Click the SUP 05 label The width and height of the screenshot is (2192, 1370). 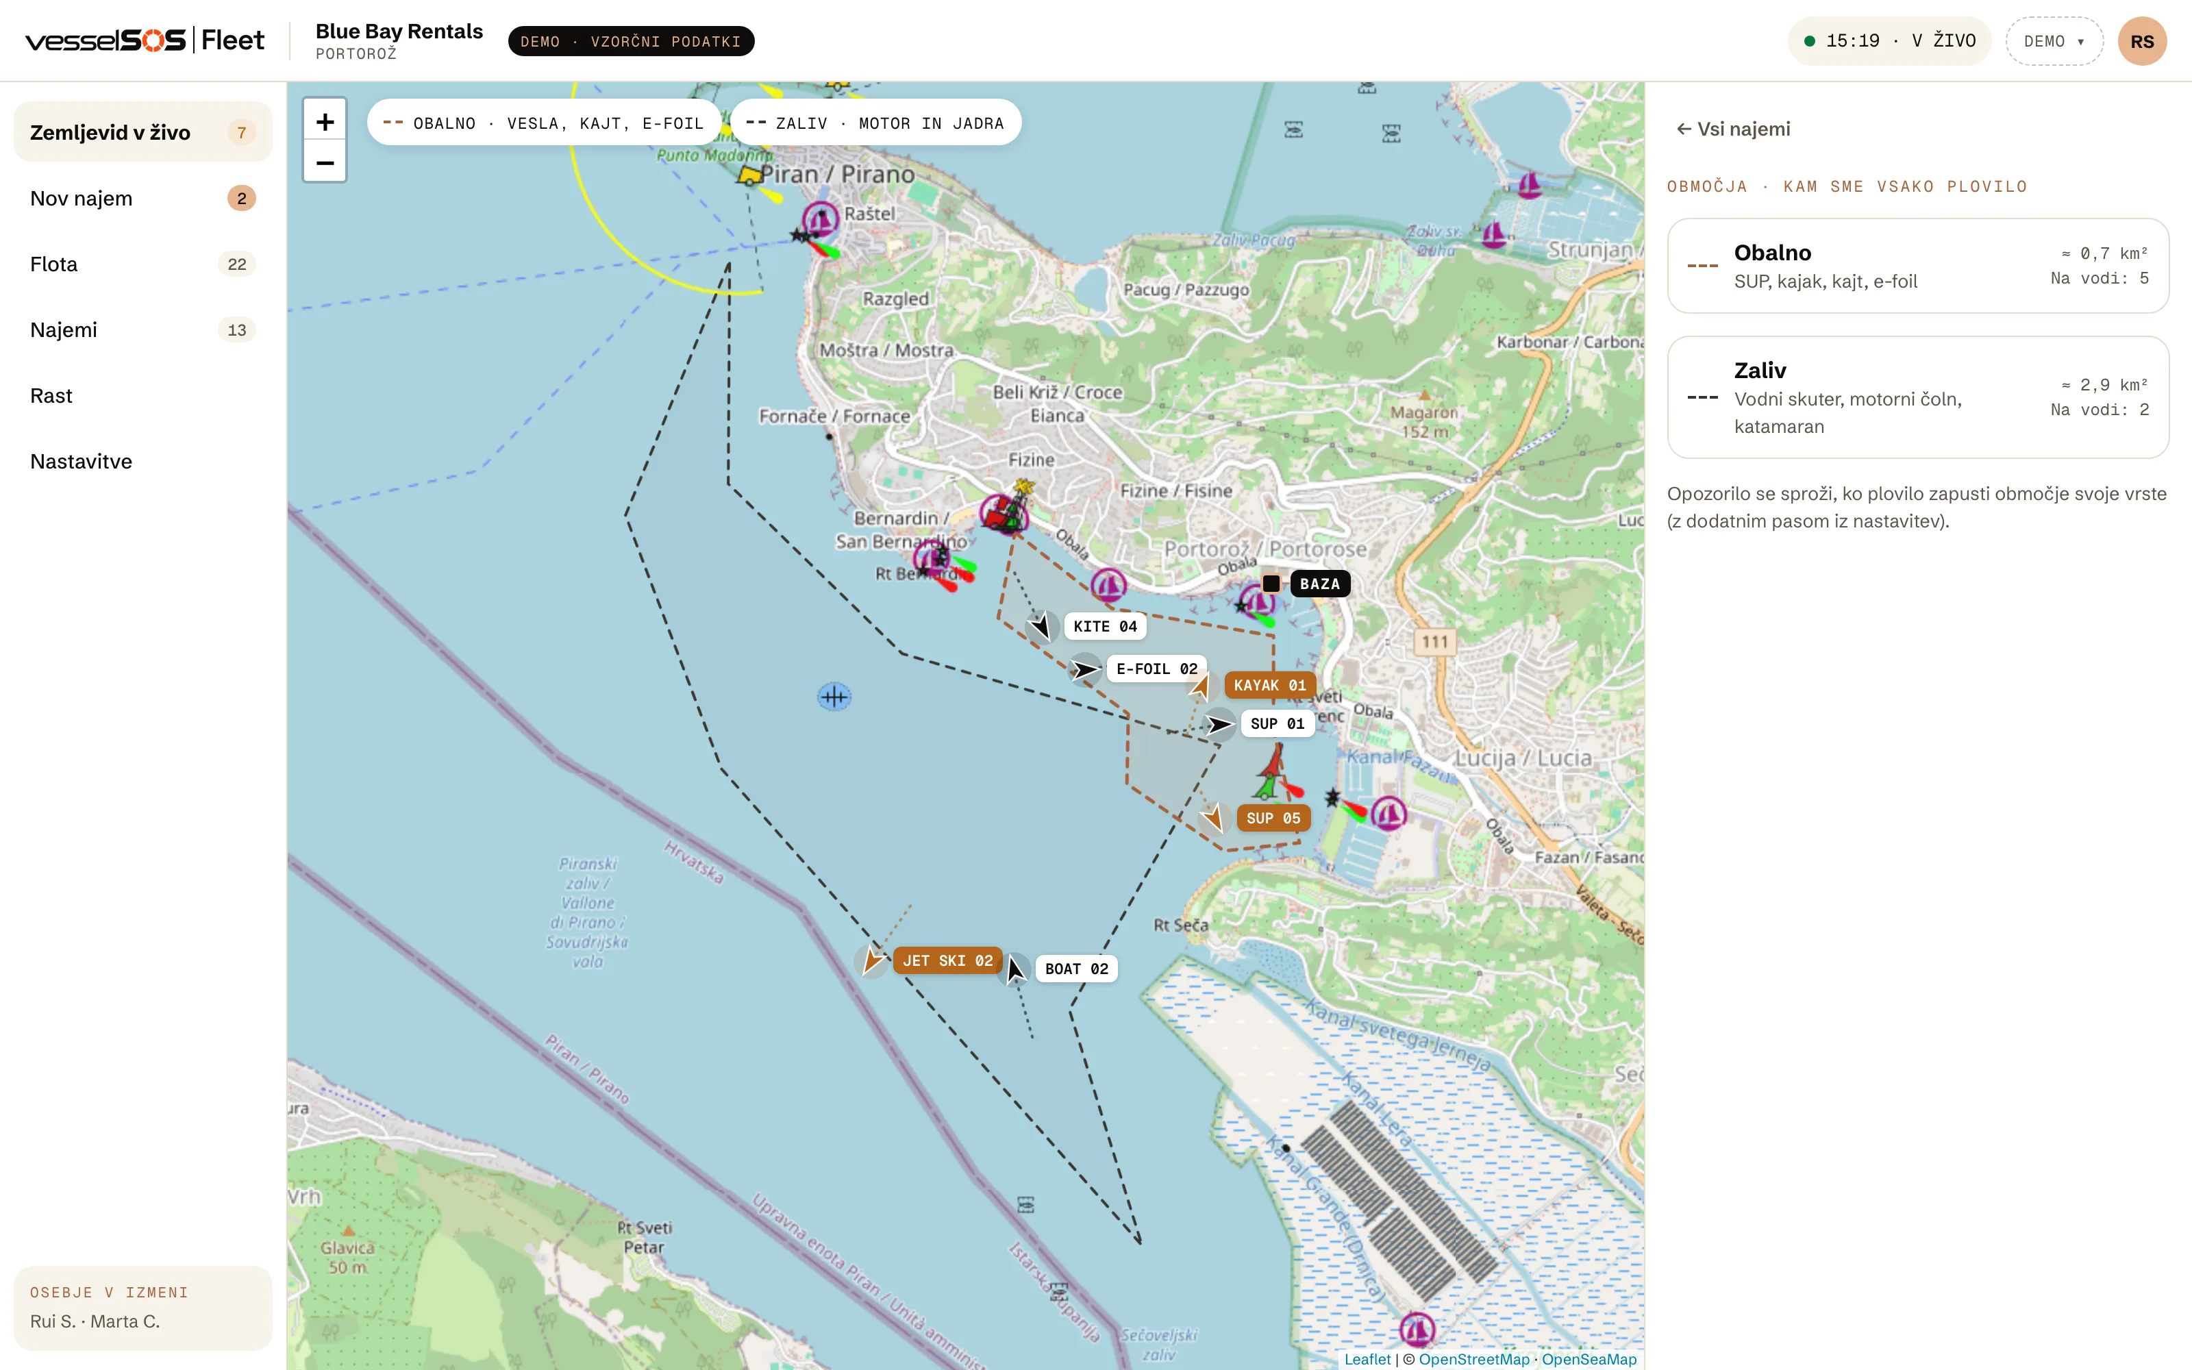(1273, 818)
